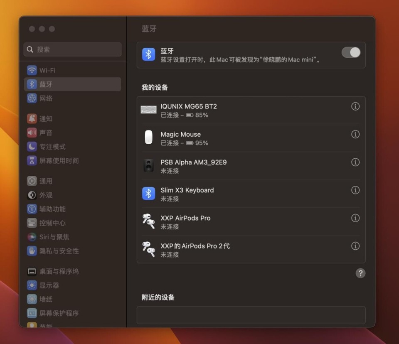The image size is (399, 344).
Task: Click the 外观 sidebar label
Action: click(x=46, y=195)
